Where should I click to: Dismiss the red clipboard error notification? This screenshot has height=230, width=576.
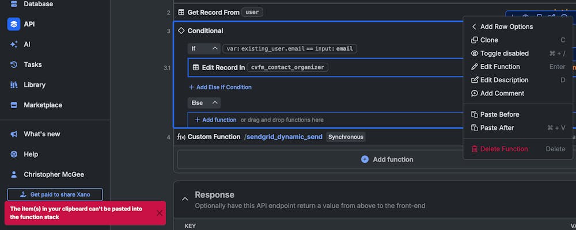point(160,213)
